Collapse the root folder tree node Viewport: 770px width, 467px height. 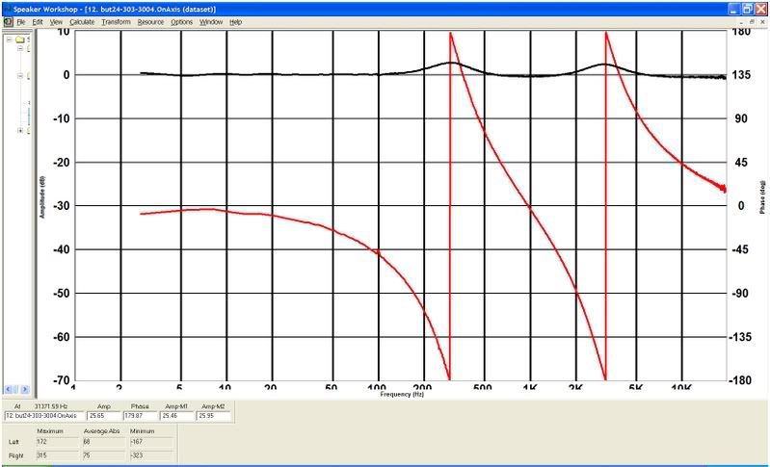tap(9, 39)
